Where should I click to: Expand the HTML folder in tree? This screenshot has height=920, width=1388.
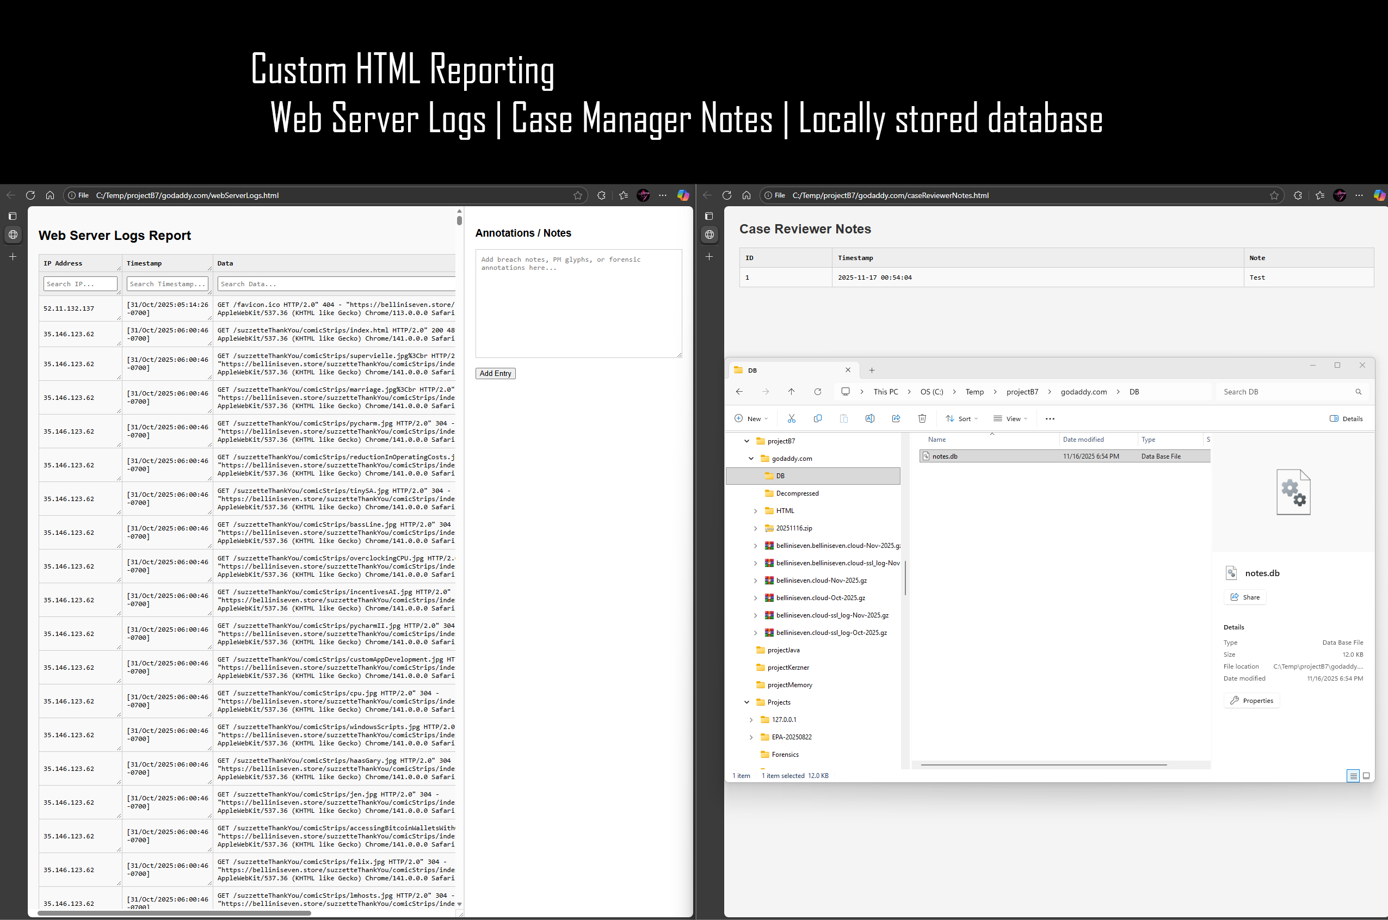[x=755, y=511]
